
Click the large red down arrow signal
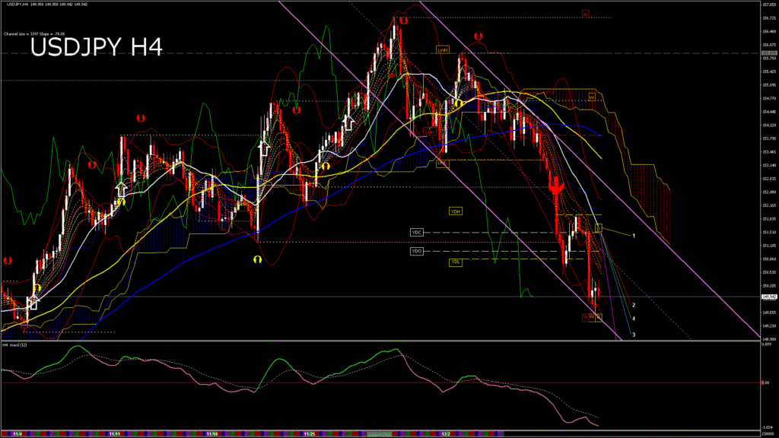click(x=556, y=186)
